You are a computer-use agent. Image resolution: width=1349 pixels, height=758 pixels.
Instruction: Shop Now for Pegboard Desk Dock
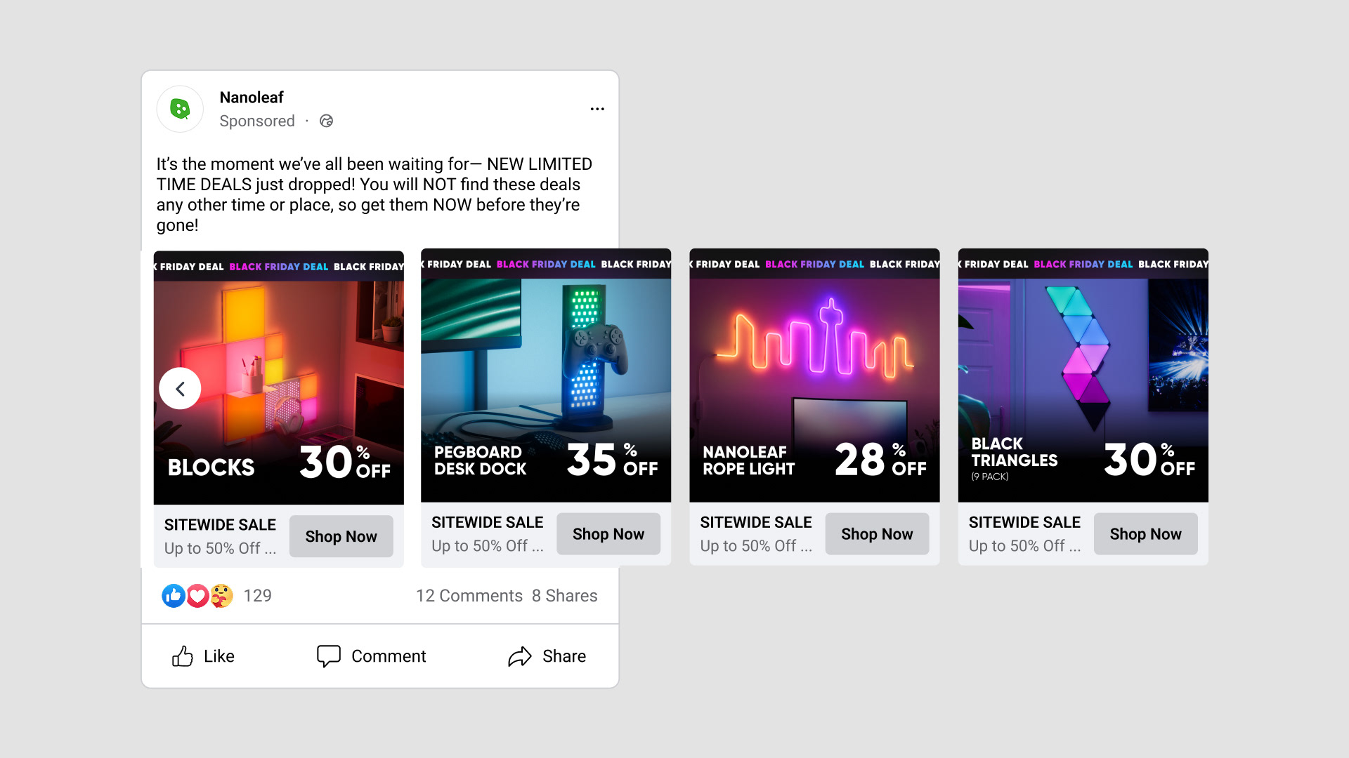(x=608, y=534)
